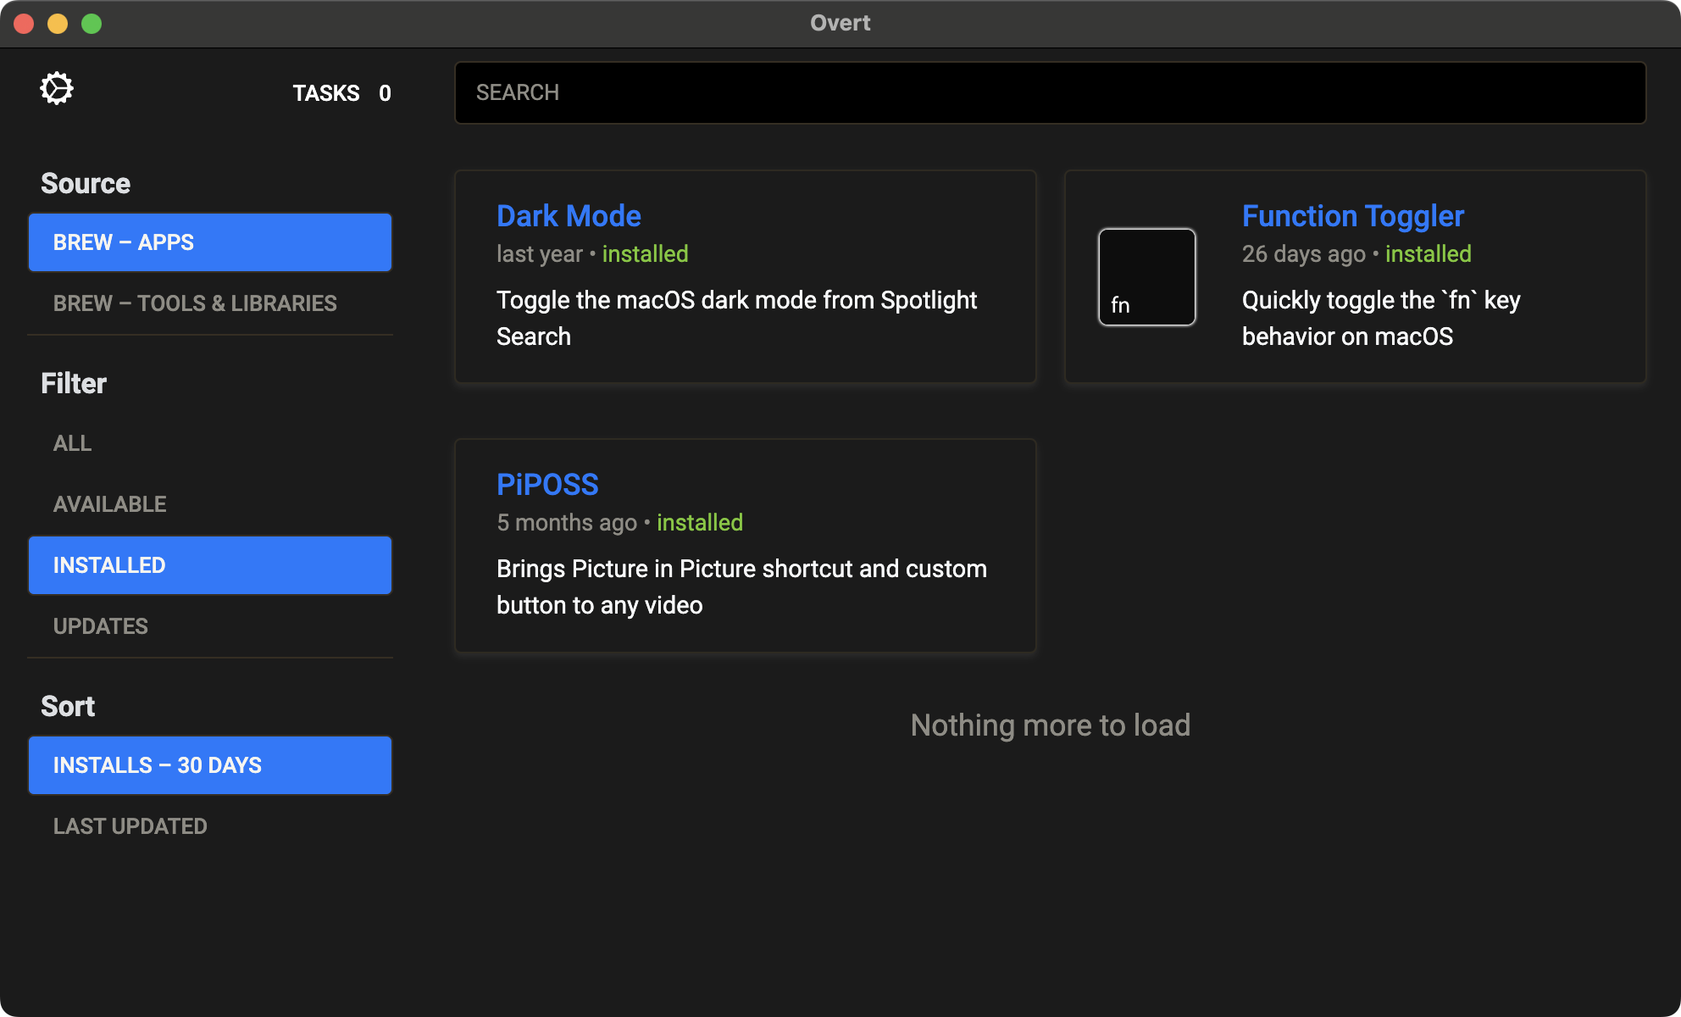Open the Function Toggler title link
The image size is (1681, 1017).
point(1352,216)
